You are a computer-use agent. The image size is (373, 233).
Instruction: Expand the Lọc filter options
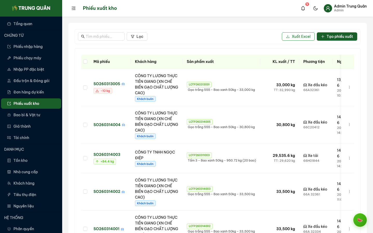tap(137, 37)
